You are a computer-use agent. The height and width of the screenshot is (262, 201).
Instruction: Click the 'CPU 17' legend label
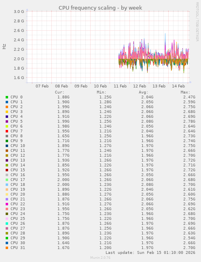pyautogui.click(x=18, y=180)
